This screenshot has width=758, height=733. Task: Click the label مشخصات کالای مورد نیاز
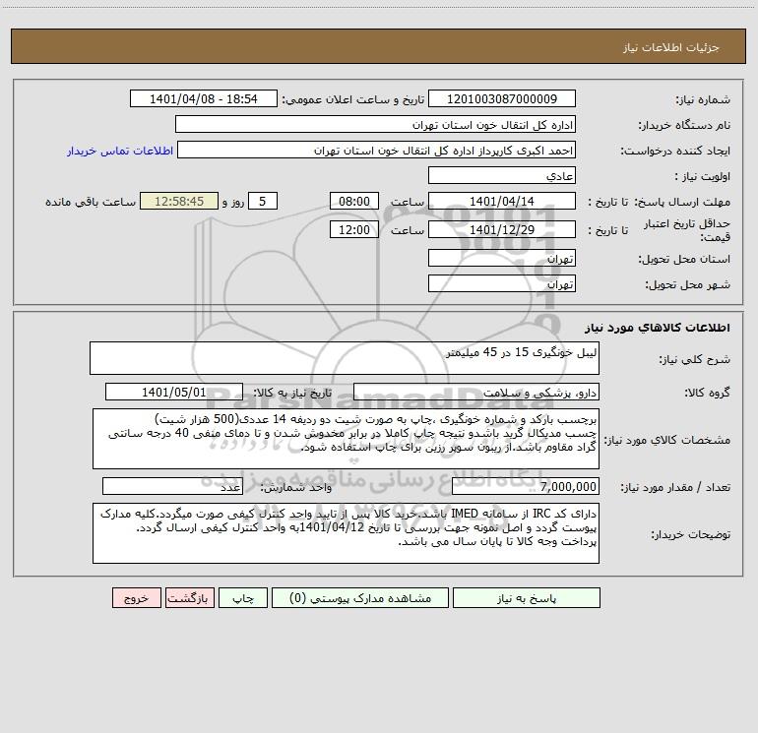(667, 440)
